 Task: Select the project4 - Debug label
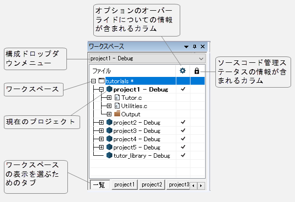(x=137, y=139)
